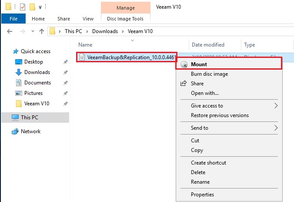Open Veeam V10 folder in Quick access

click(x=37, y=104)
